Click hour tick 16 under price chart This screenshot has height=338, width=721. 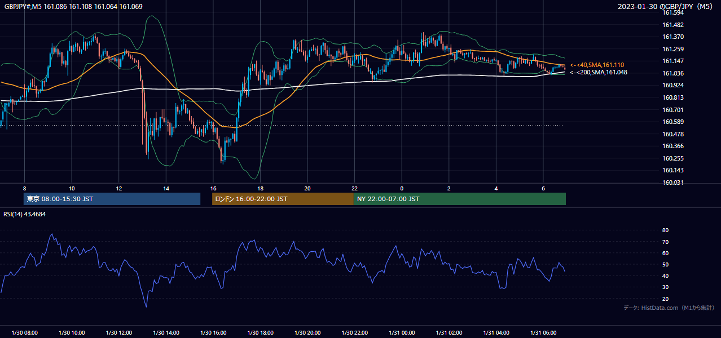click(213, 188)
